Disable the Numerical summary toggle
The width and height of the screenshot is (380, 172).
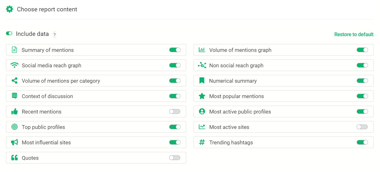[x=362, y=81]
